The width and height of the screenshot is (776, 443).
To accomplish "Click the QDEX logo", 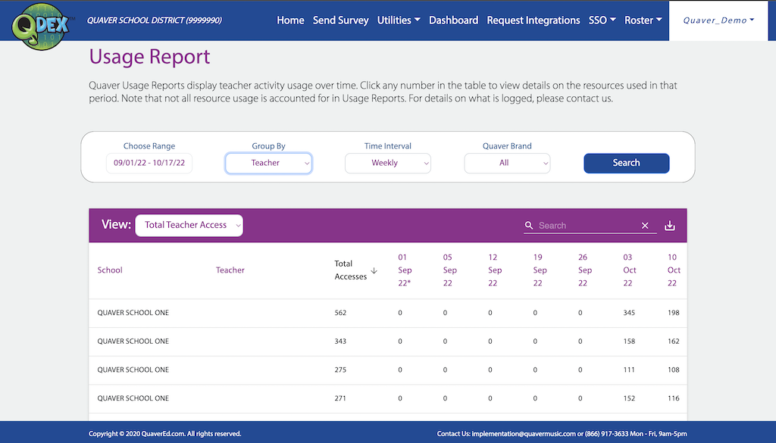I will pyautogui.click(x=41, y=26).
